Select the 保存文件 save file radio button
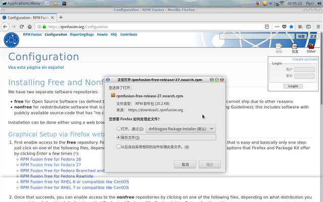 click(x=118, y=137)
